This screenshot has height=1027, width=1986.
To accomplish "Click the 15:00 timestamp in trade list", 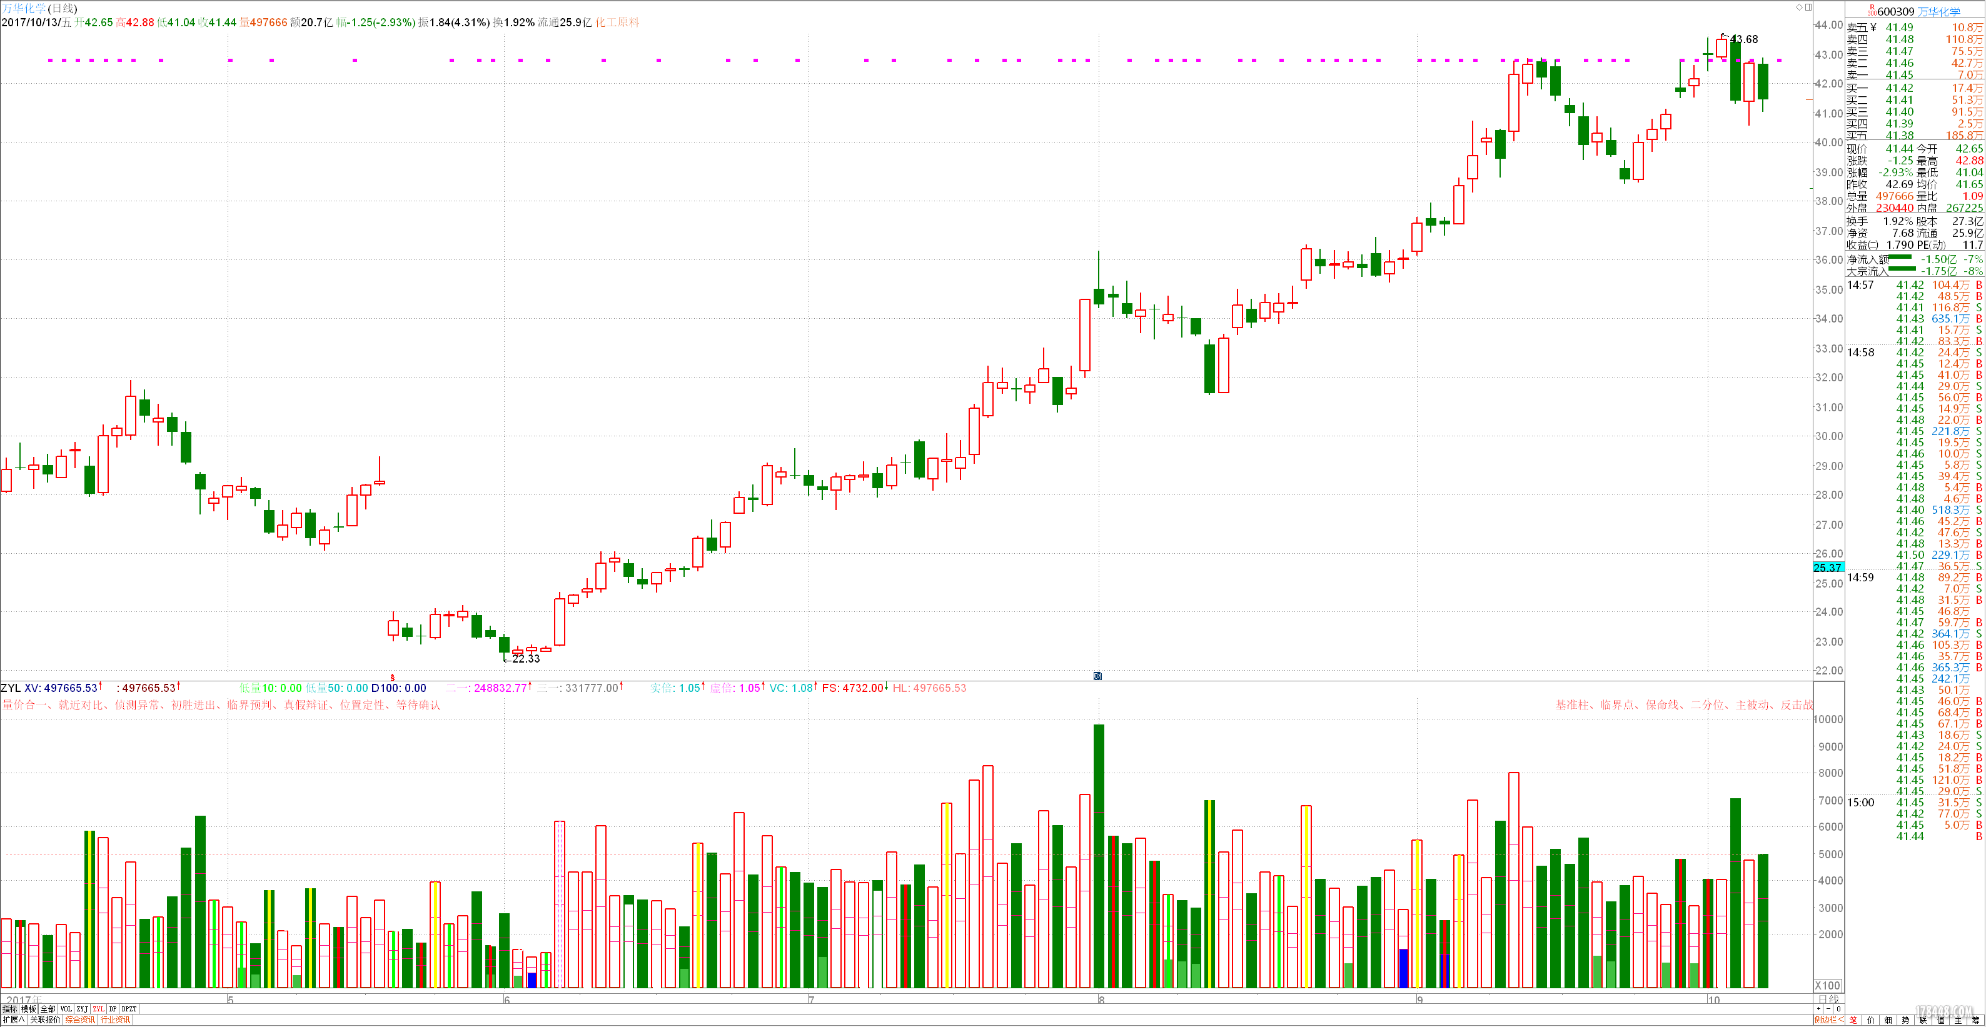I will click(x=1860, y=803).
